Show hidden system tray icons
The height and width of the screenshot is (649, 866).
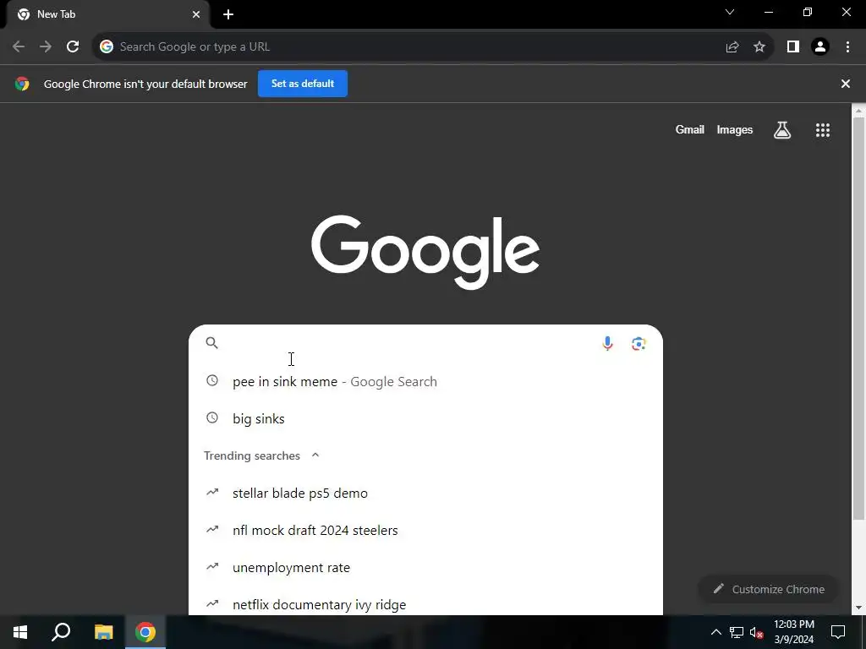coord(715,632)
